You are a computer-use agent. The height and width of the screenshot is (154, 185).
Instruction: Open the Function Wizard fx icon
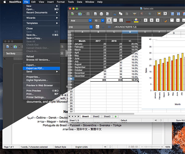coord(97,27)
